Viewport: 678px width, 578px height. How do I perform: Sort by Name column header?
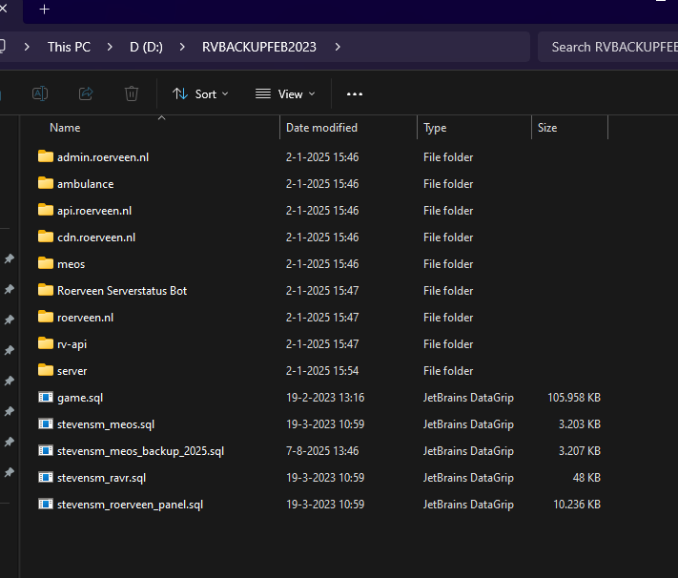pos(65,128)
